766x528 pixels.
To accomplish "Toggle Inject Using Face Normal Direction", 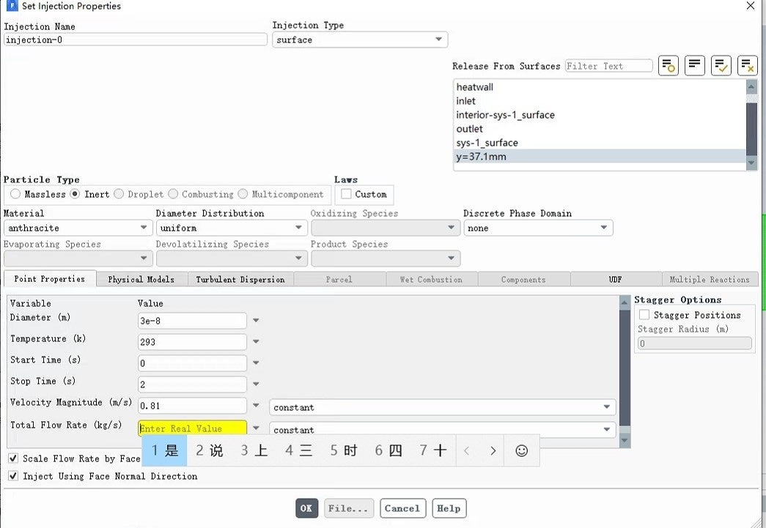I will click(13, 476).
